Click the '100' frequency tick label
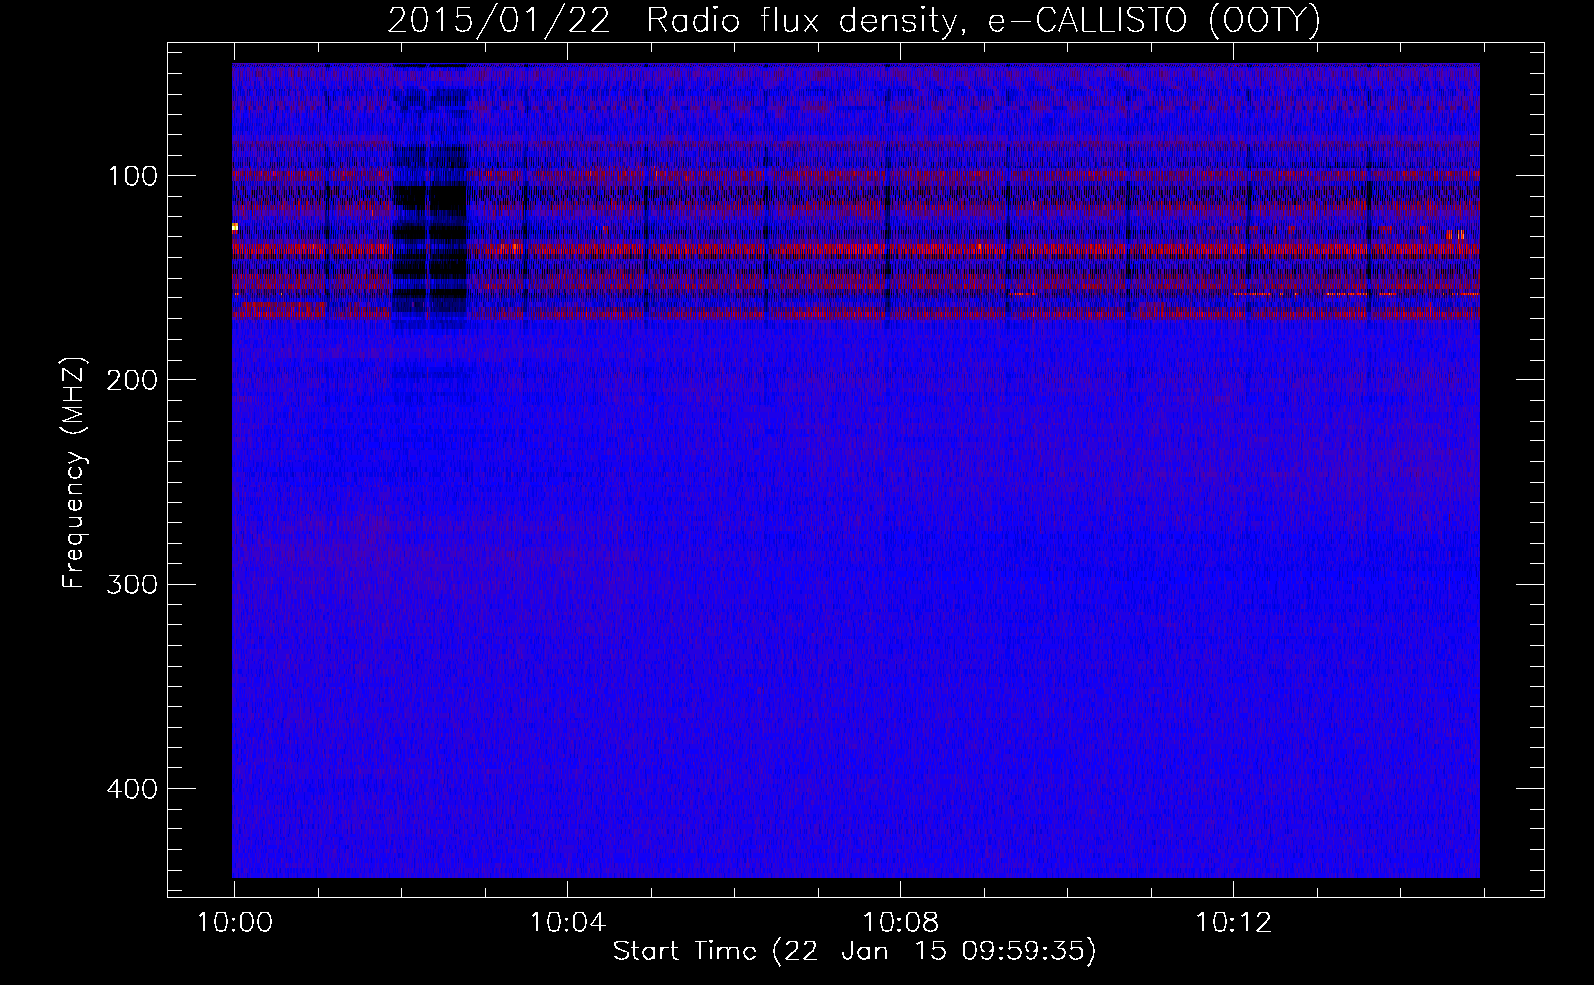This screenshot has width=1594, height=985. point(132,177)
